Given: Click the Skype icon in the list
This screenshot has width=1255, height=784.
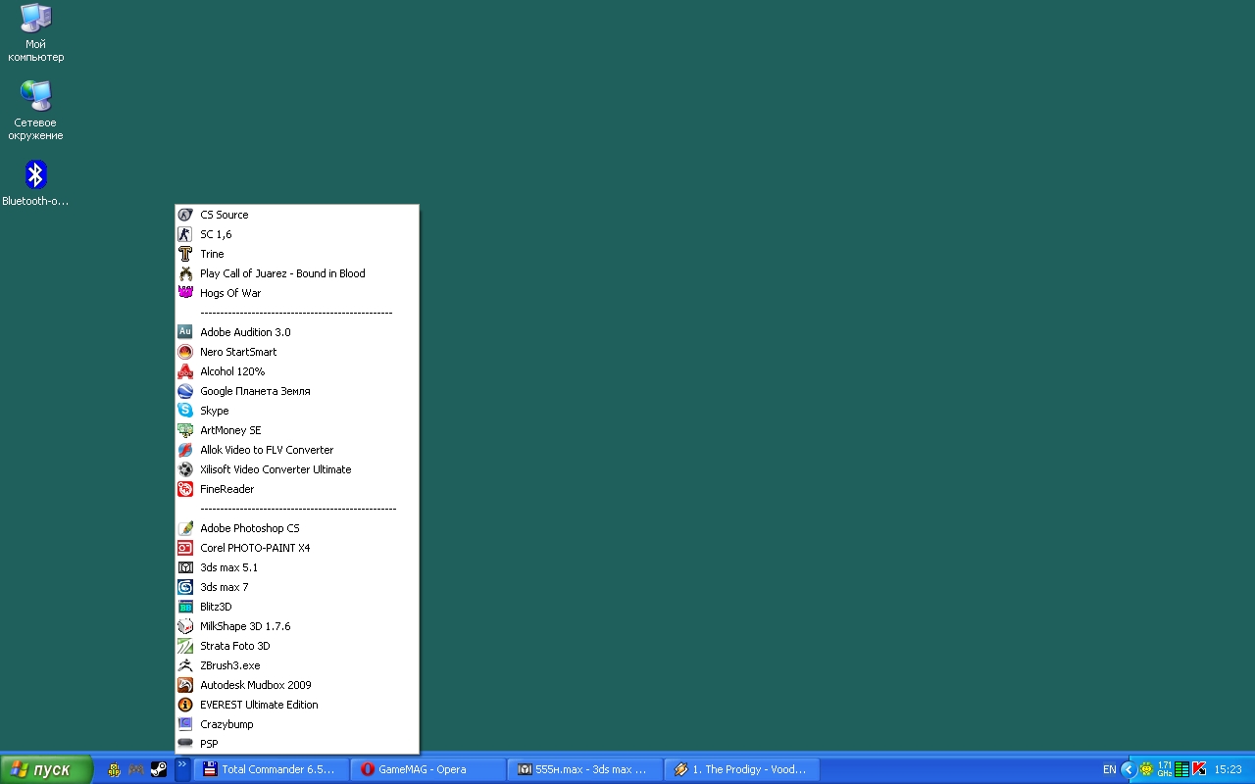Looking at the screenshot, I should coord(185,411).
